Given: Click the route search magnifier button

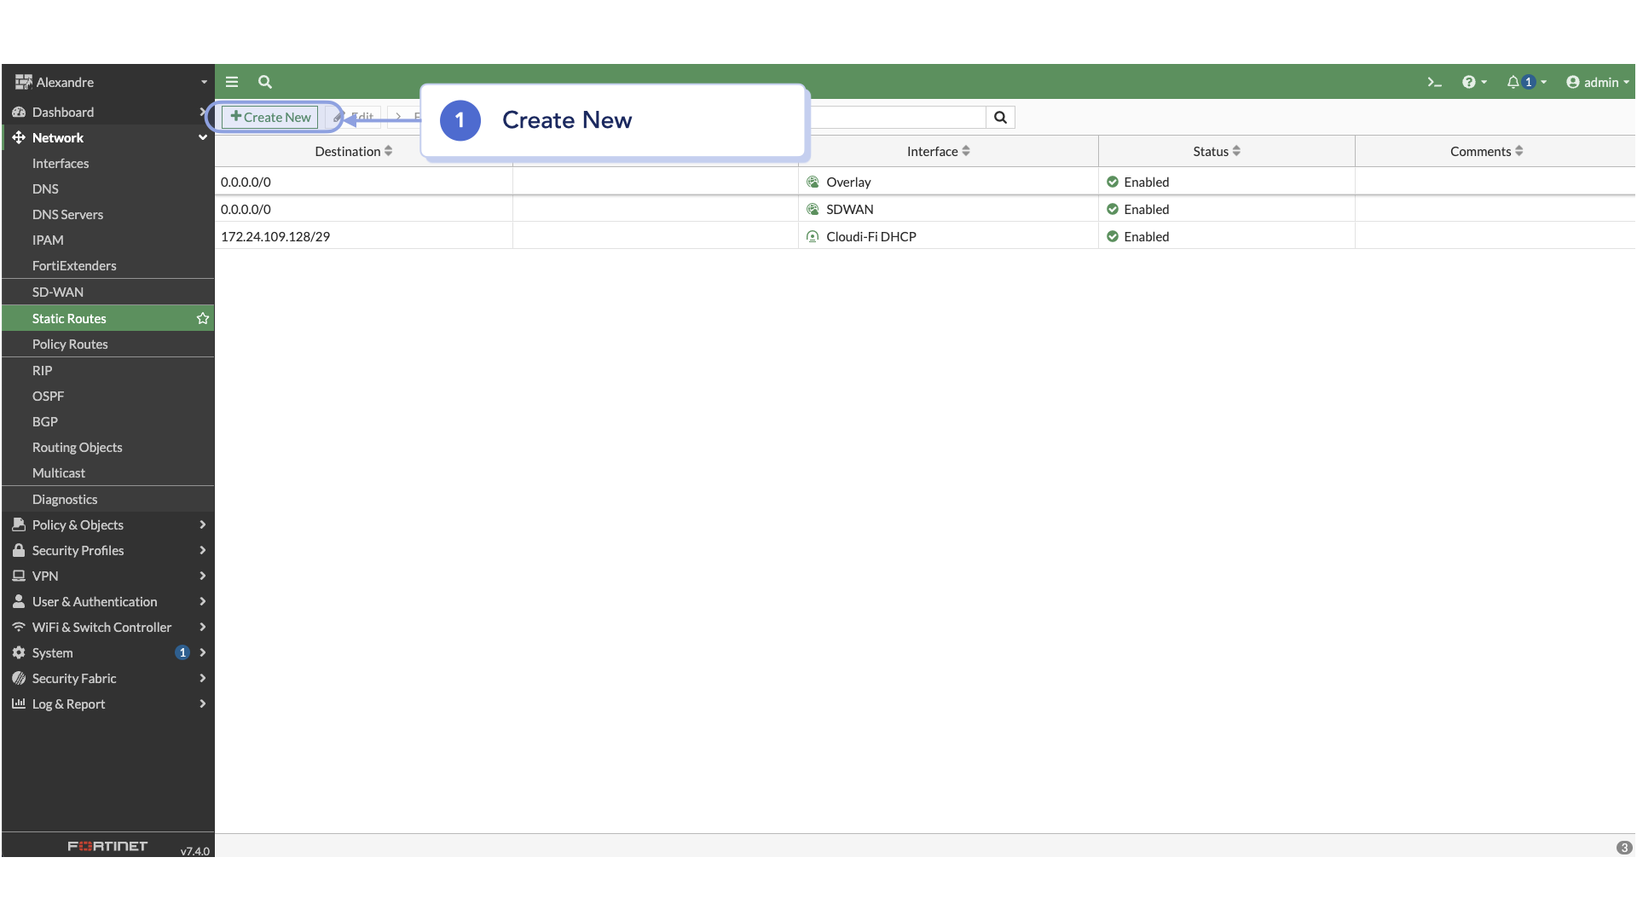Looking at the screenshot, I should coord(1000,118).
